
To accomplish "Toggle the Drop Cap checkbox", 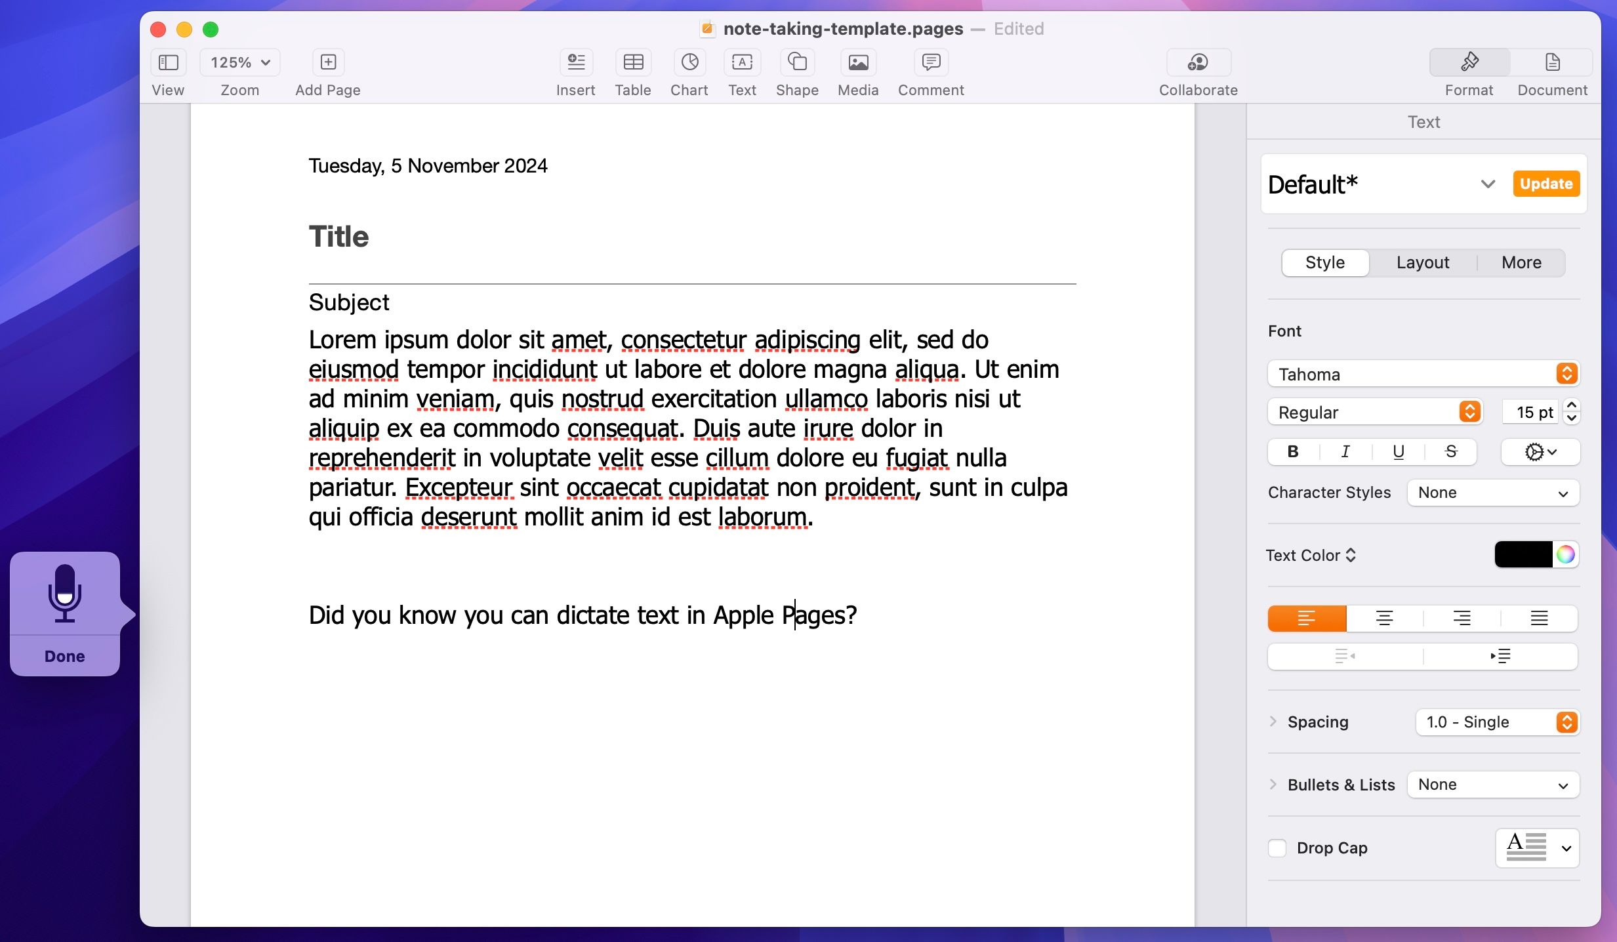I will (x=1276, y=848).
